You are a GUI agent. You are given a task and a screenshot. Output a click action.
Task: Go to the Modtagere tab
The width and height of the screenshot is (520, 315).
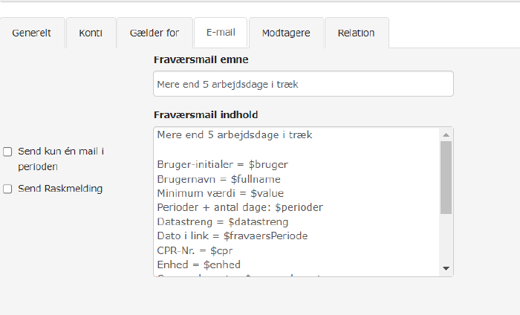tap(287, 33)
